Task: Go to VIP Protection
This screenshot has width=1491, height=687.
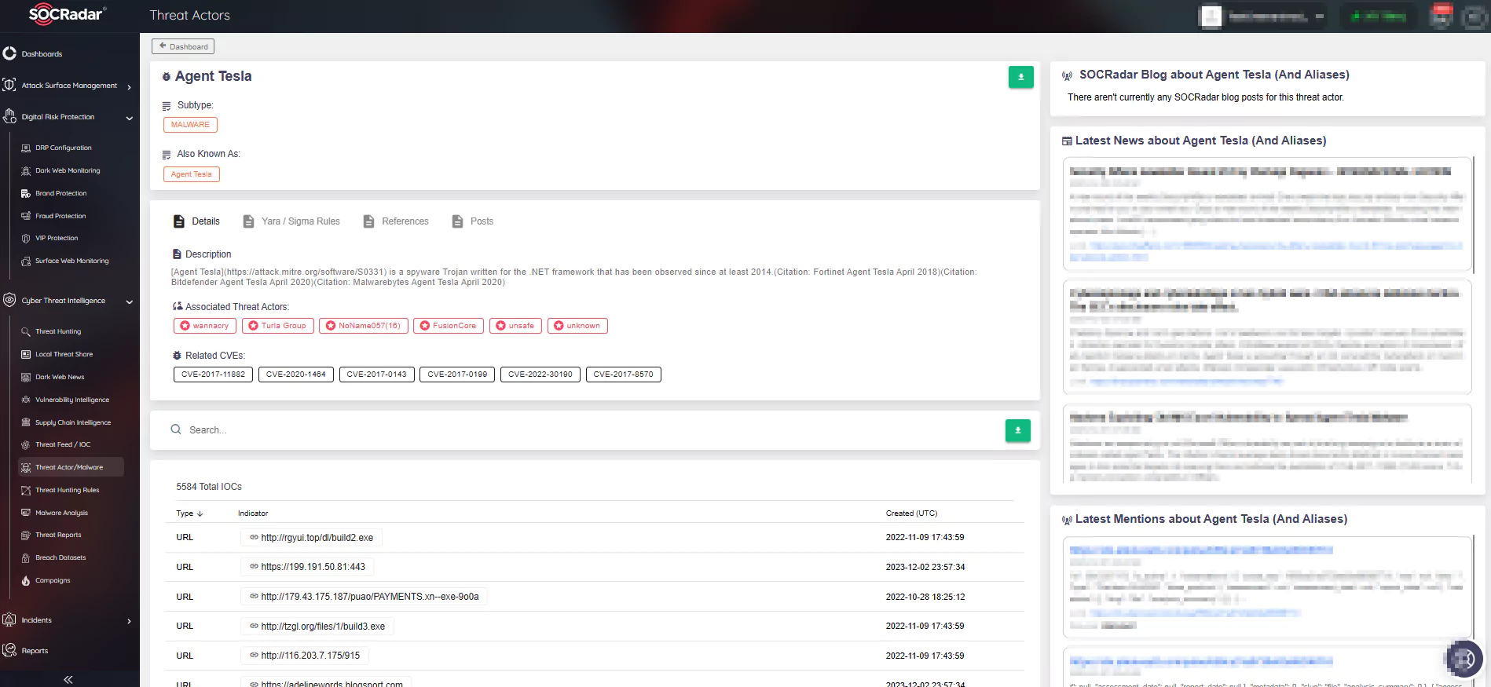Action: tap(57, 238)
